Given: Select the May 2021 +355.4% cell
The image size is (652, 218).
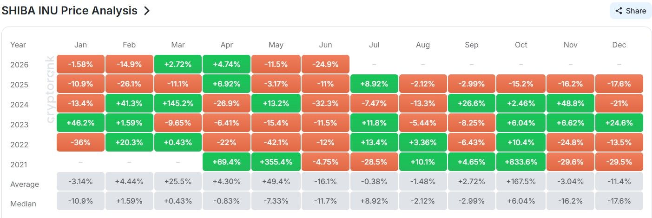Looking at the screenshot, I should 276,162.
